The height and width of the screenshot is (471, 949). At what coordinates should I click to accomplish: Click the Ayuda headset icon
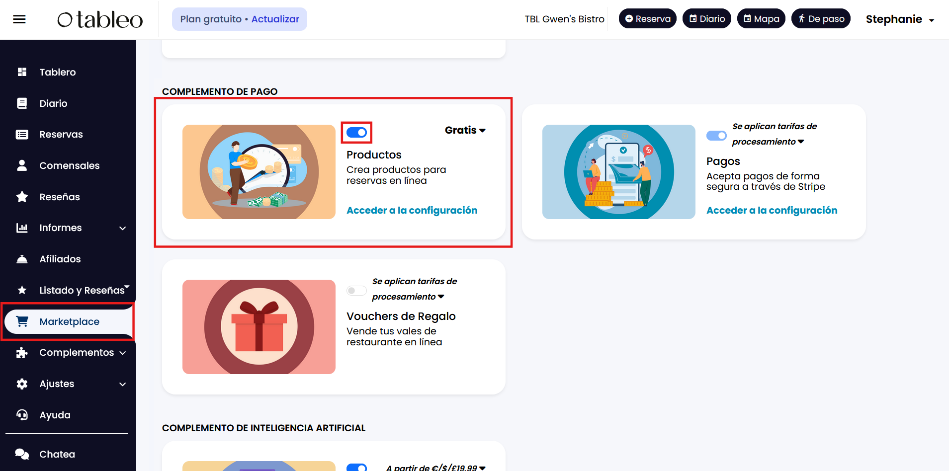coord(22,415)
